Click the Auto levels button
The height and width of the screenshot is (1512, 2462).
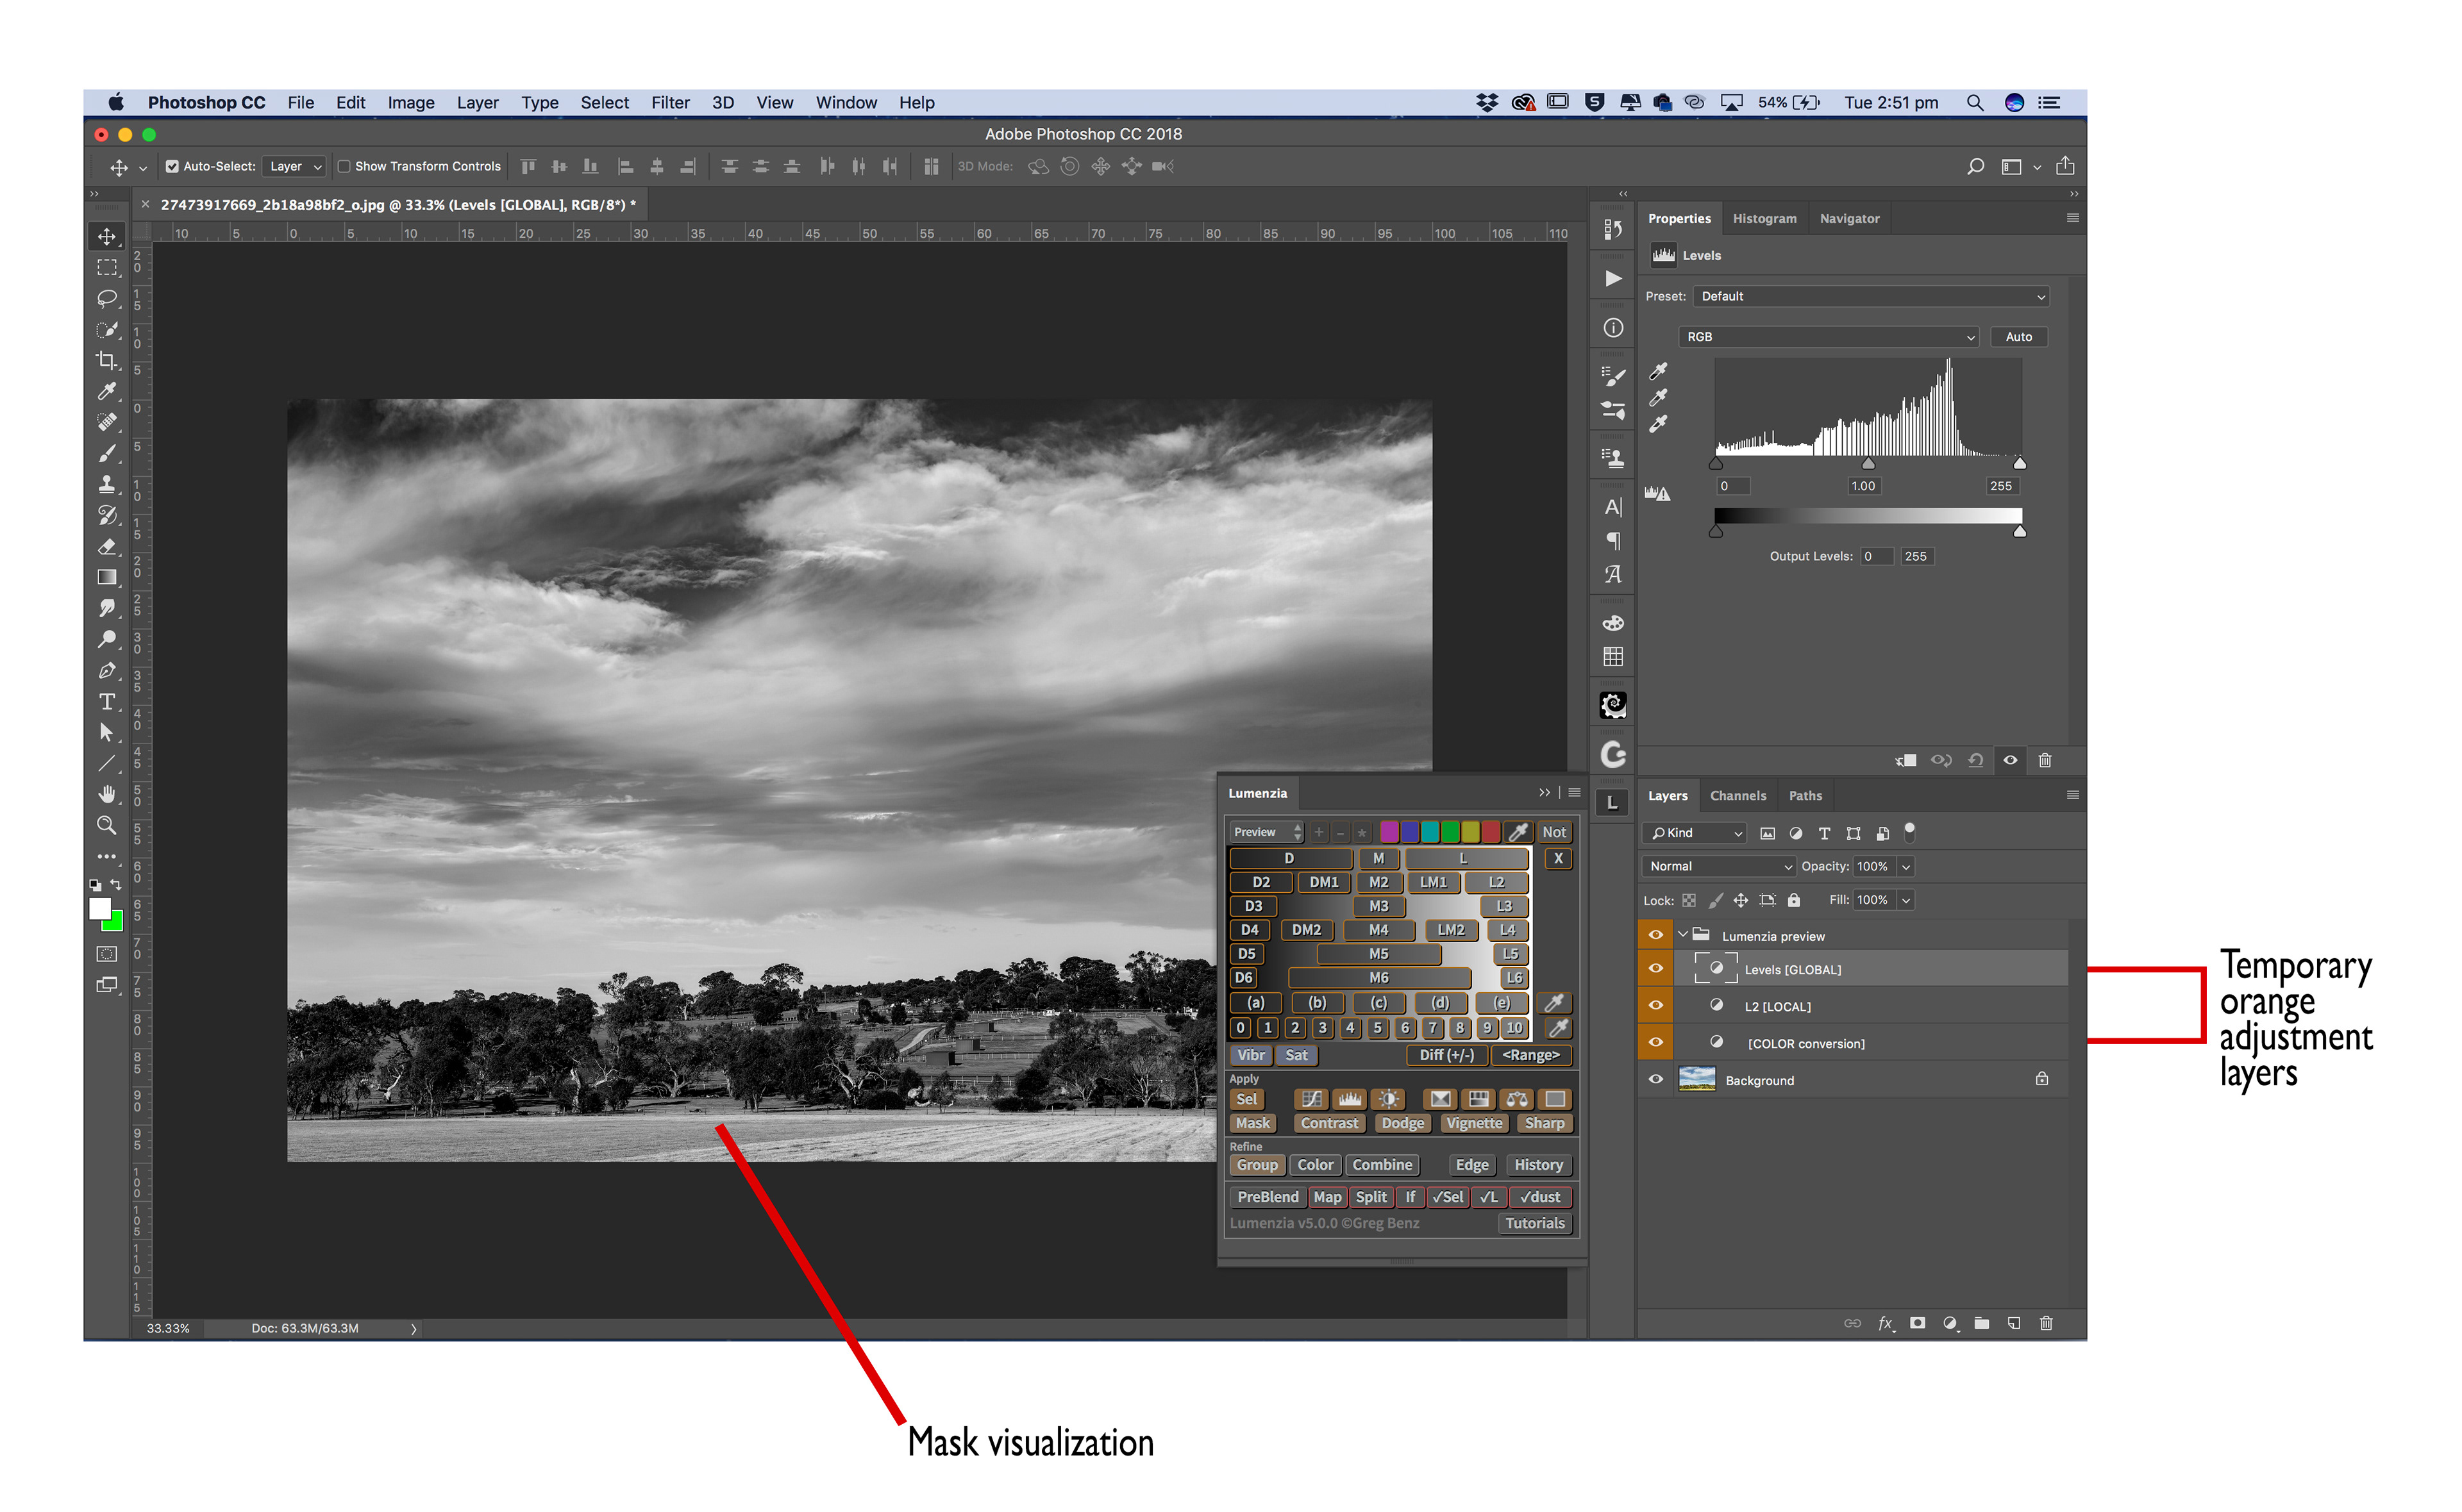point(2018,338)
